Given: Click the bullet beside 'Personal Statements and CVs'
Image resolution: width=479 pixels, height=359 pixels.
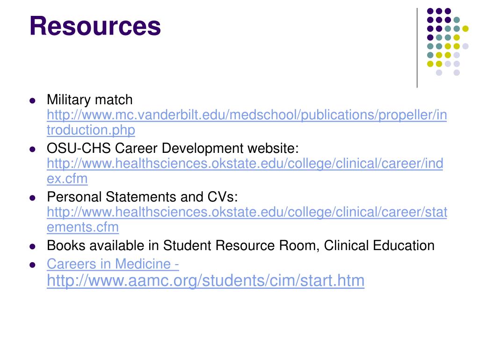Looking at the screenshot, I should click(32, 198).
